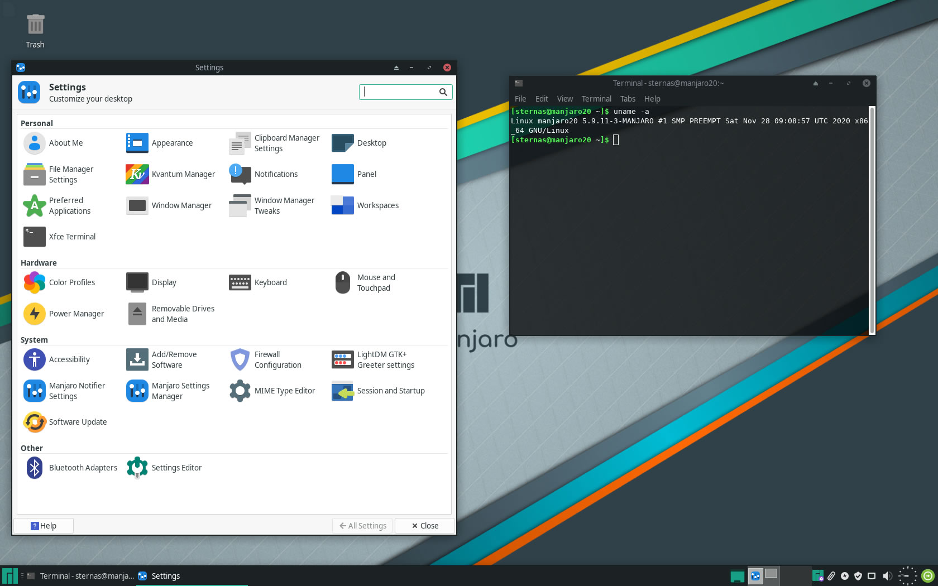Viewport: 938px width, 586px height.
Task: Open Panel settings
Action: [x=354, y=174]
